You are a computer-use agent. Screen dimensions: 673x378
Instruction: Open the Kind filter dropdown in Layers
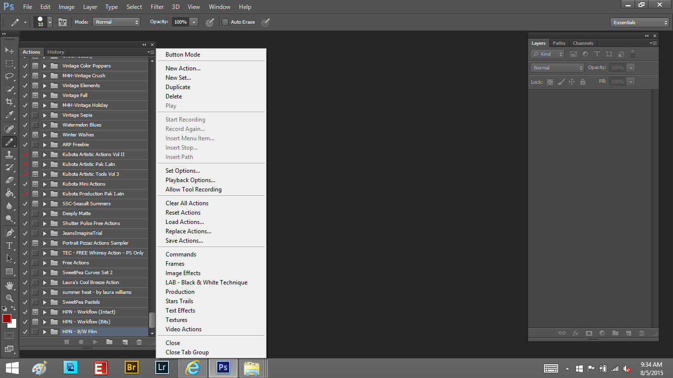(x=547, y=54)
